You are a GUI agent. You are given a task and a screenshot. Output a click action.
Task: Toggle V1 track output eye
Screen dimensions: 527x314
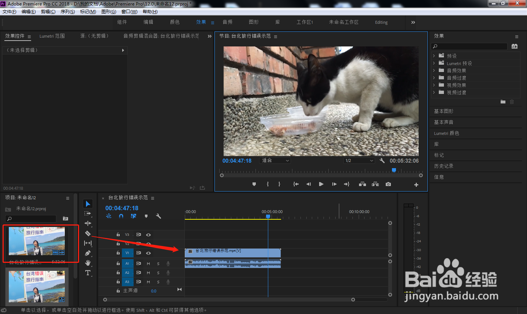pos(148,253)
